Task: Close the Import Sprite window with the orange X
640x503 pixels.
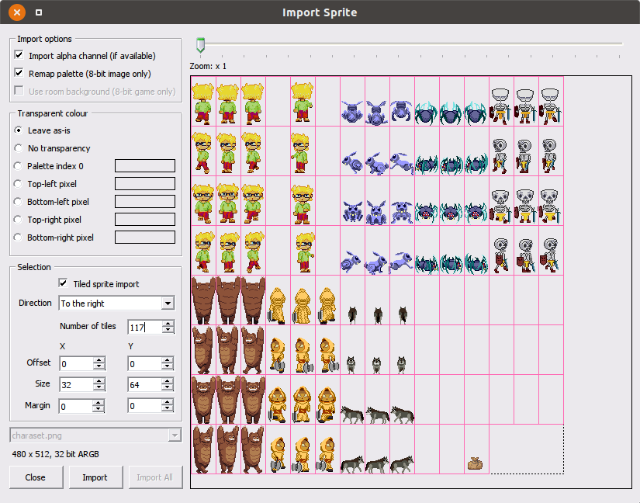Action: coord(17,12)
